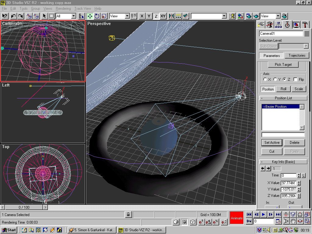
Task: Select the rectangular selection region tool
Action: click(x=51, y=16)
